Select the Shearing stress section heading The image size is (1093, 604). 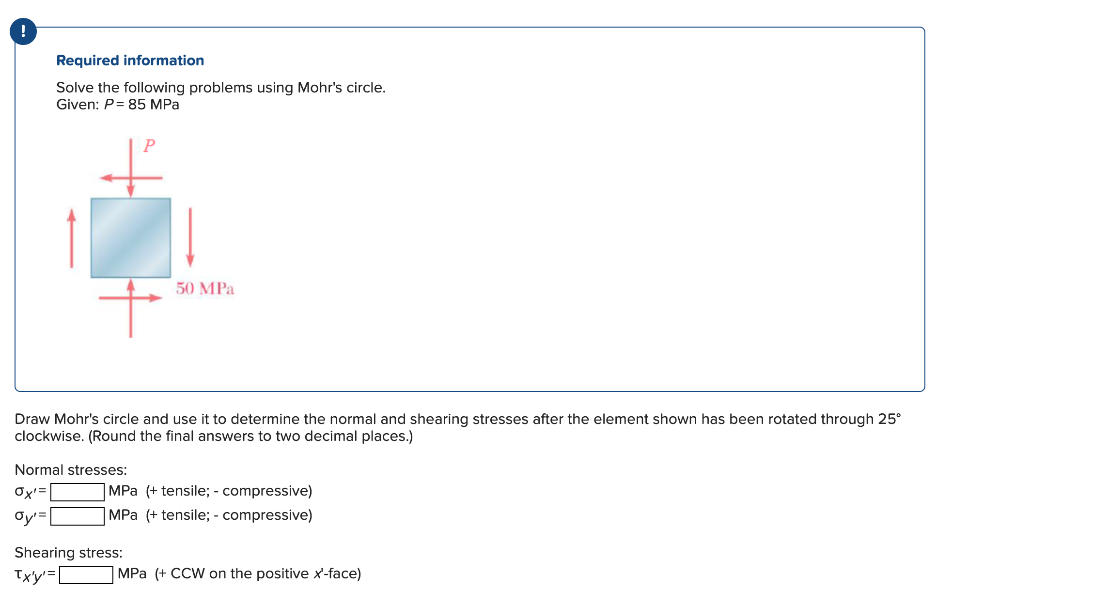(68, 552)
